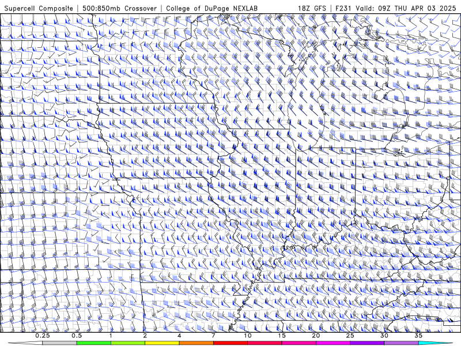
Task: Click the 'F231' forecast hour text
Action: click(343, 8)
